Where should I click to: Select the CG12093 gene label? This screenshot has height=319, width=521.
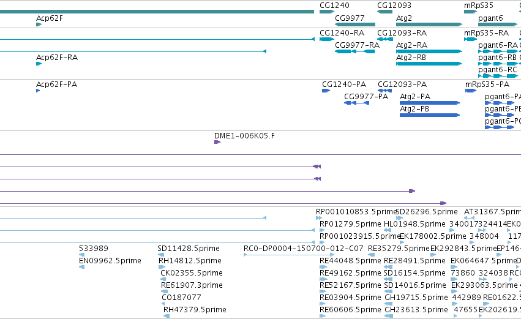tap(394, 6)
